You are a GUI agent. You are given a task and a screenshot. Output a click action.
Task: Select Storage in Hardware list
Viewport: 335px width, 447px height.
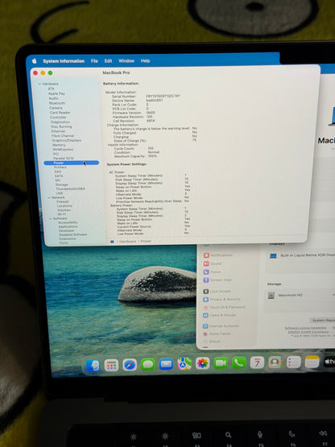tap(61, 184)
